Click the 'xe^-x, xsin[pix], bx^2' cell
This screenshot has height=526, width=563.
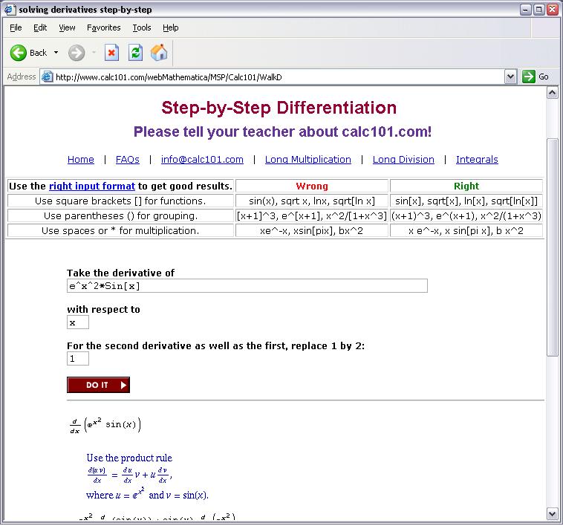pos(312,230)
